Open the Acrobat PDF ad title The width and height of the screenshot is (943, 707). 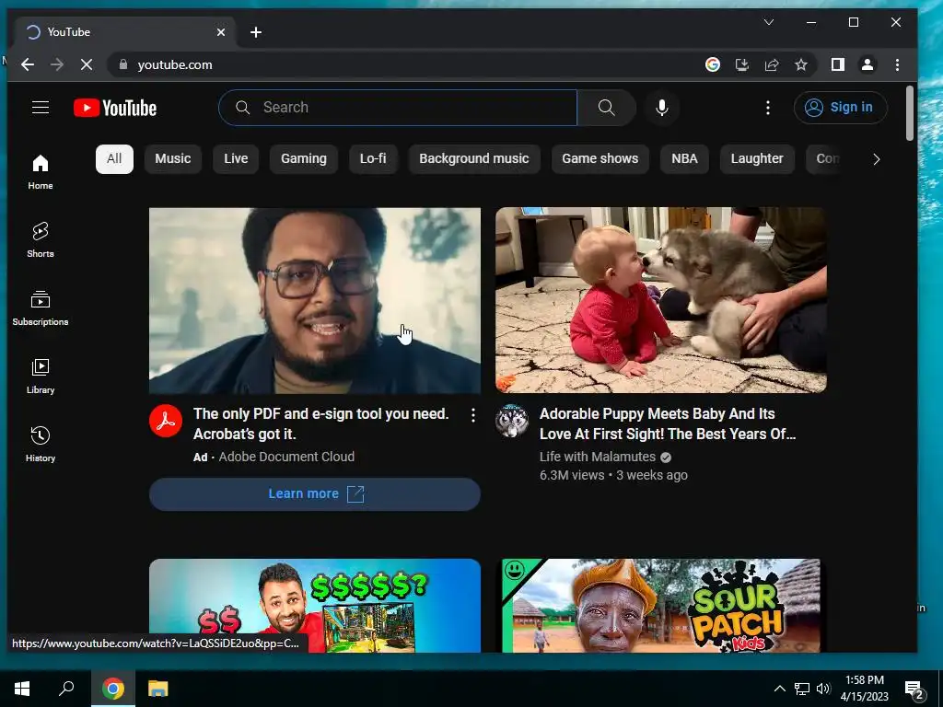point(320,423)
